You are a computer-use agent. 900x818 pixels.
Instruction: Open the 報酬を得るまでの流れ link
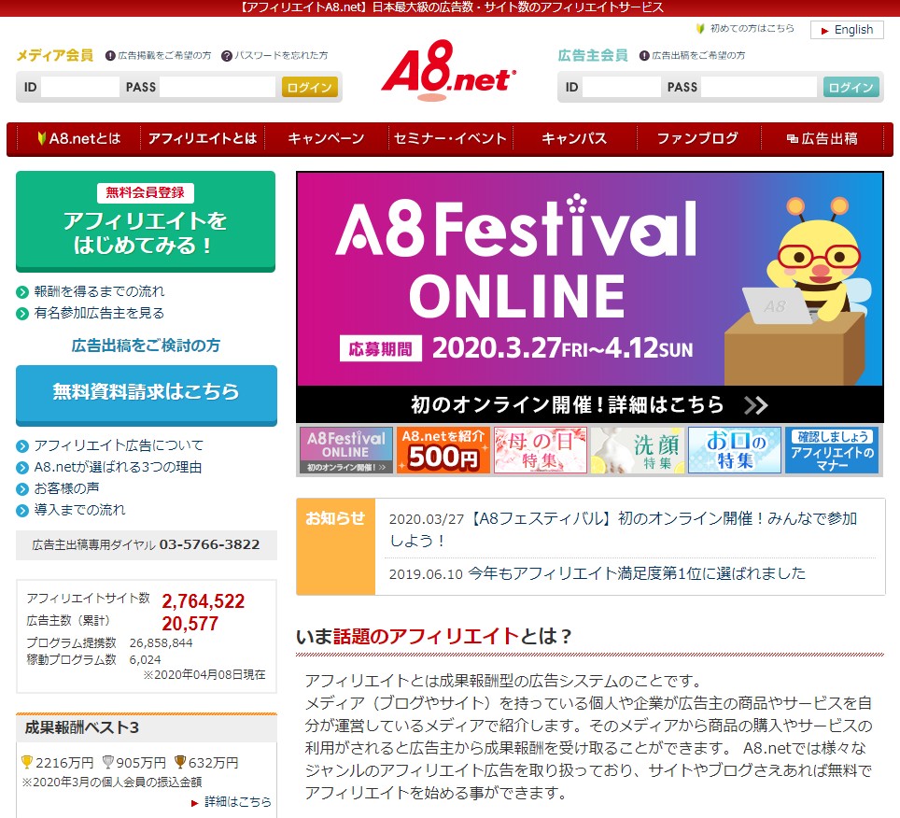coord(99,291)
